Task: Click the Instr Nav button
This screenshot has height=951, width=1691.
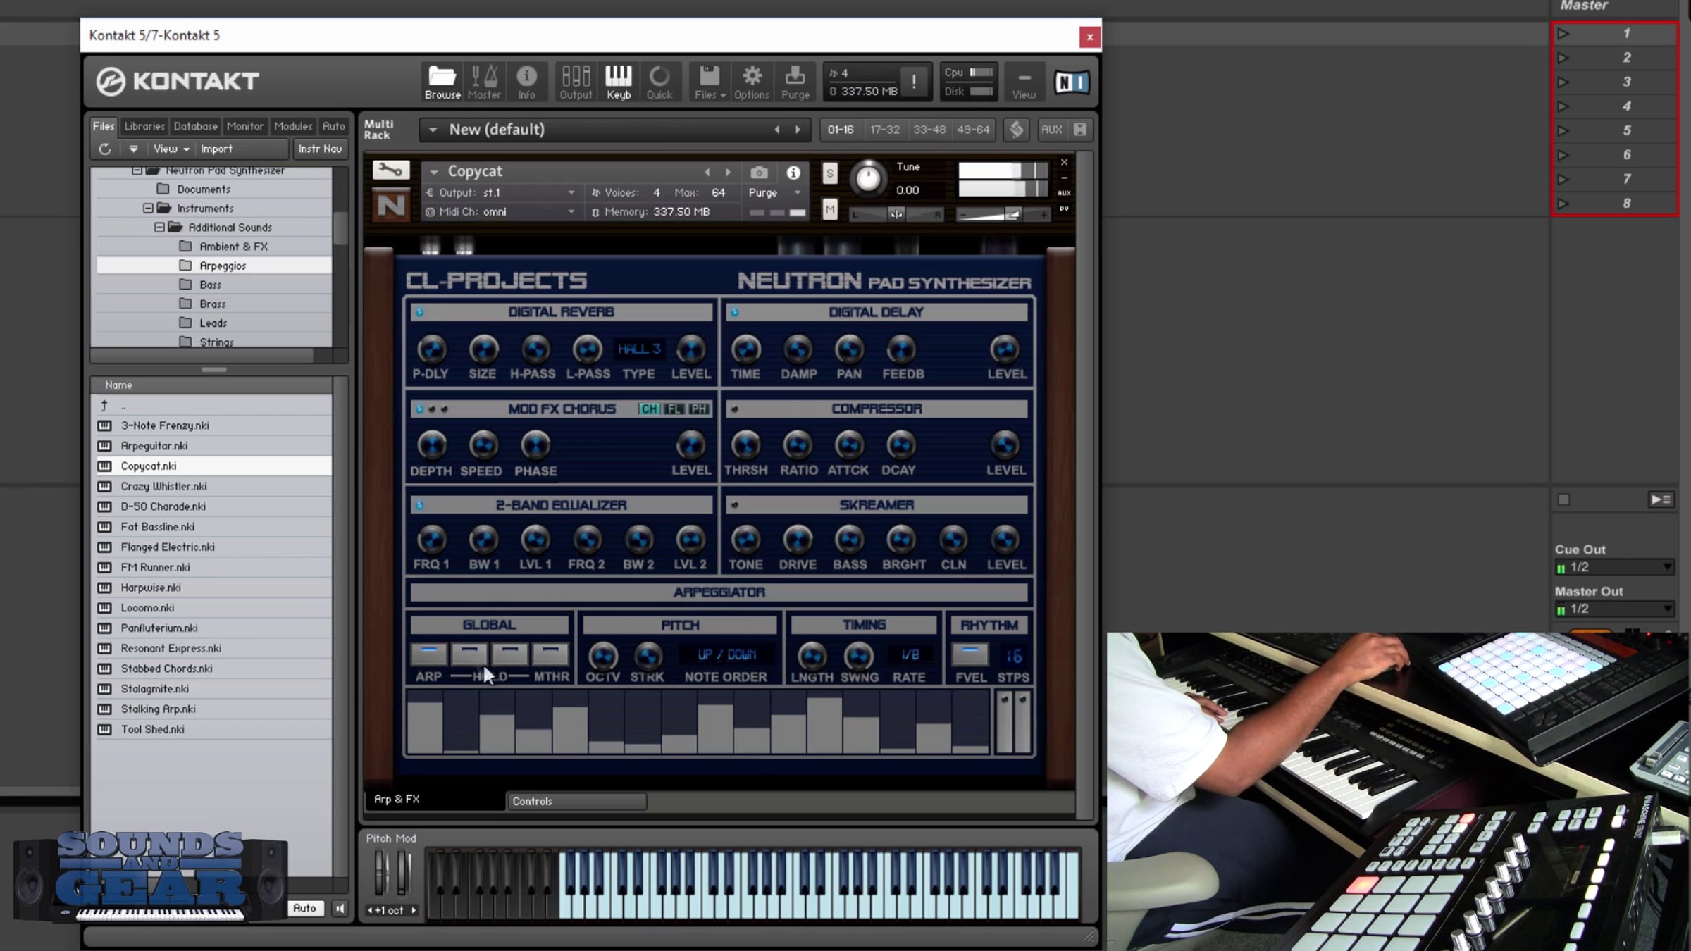Action: pos(319,149)
